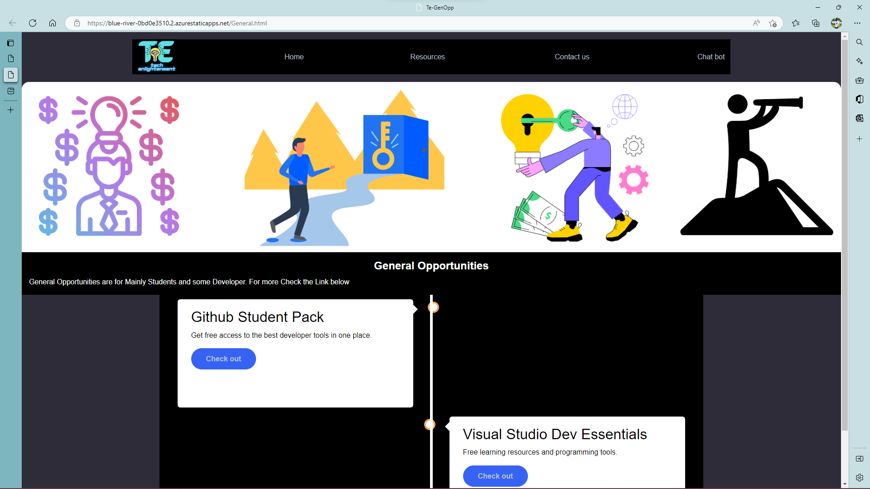Open browser Settings and more menu
Image resolution: width=870 pixels, height=489 pixels.
coord(857,23)
